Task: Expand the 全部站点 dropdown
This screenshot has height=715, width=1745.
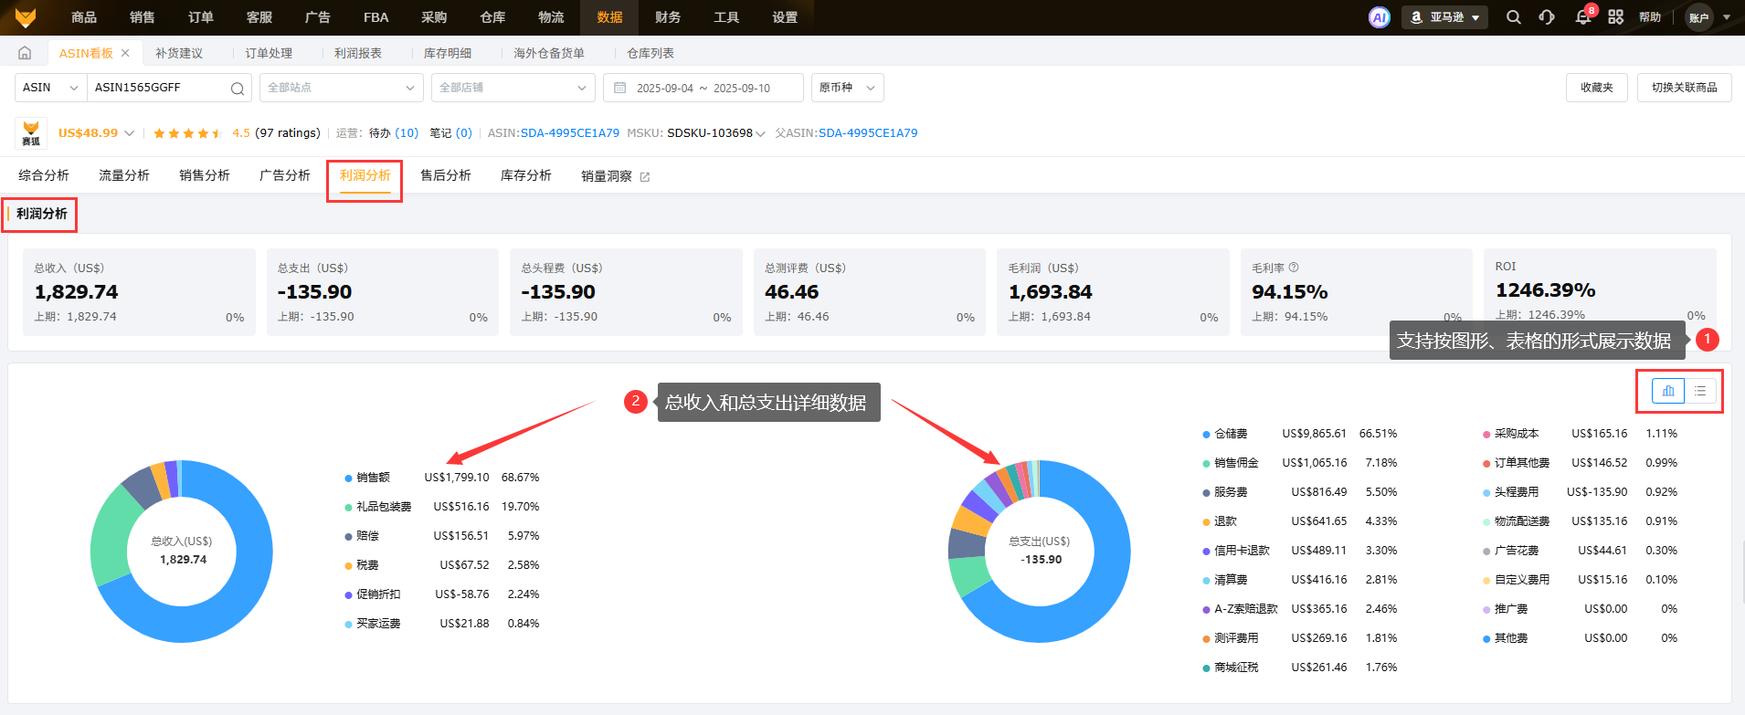Action: pos(338,88)
